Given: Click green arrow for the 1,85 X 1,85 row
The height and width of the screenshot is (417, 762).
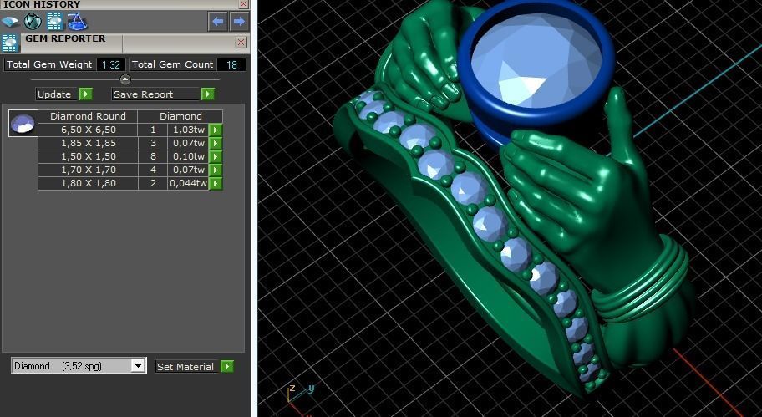Looking at the screenshot, I should [x=216, y=144].
